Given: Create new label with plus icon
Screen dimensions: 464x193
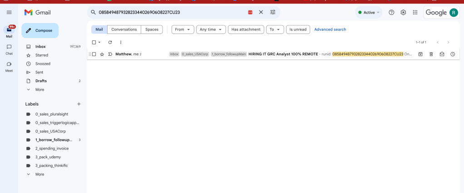Looking at the screenshot, I should pyautogui.click(x=79, y=104).
